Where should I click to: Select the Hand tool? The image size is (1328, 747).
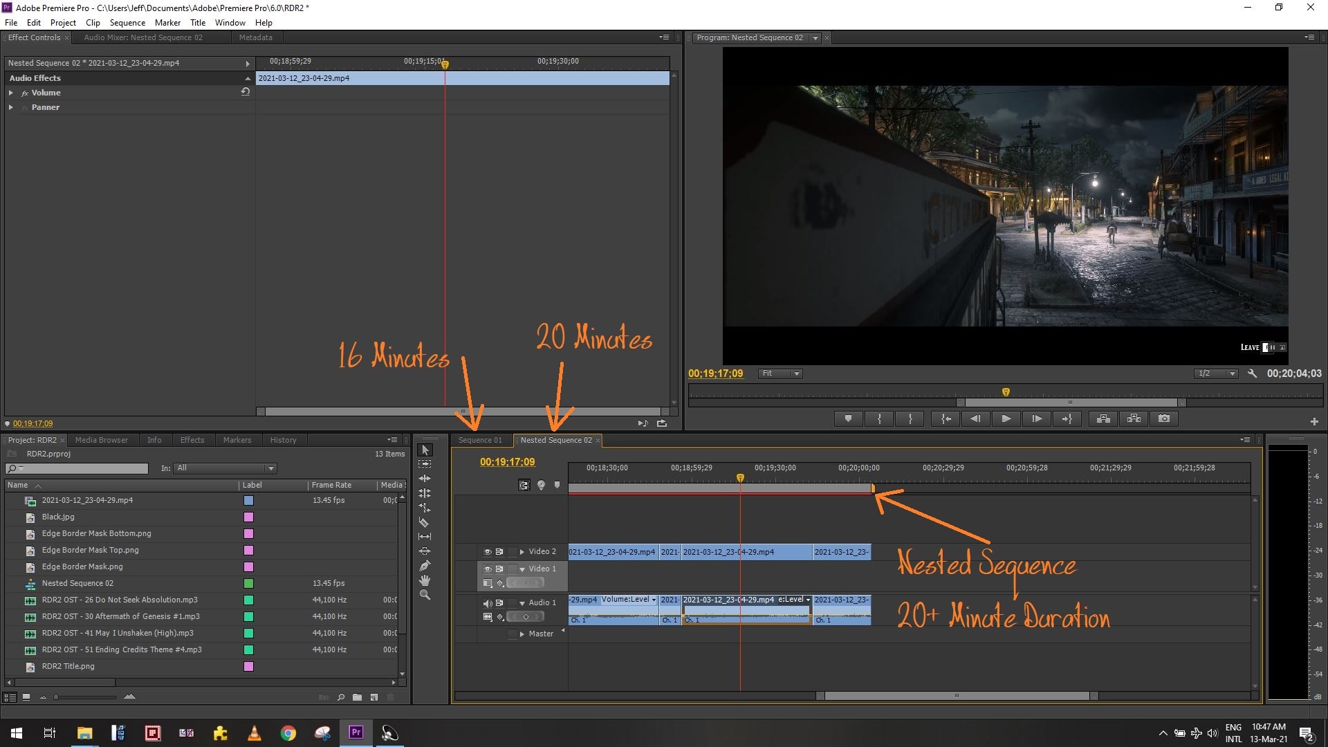(x=425, y=581)
